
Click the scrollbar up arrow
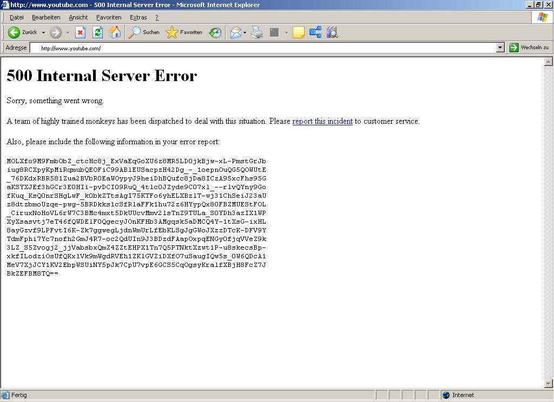tap(549, 62)
